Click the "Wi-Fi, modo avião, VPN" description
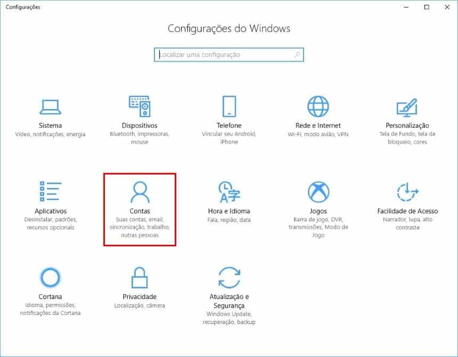Image resolution: width=458 pixels, height=357 pixels. (318, 134)
